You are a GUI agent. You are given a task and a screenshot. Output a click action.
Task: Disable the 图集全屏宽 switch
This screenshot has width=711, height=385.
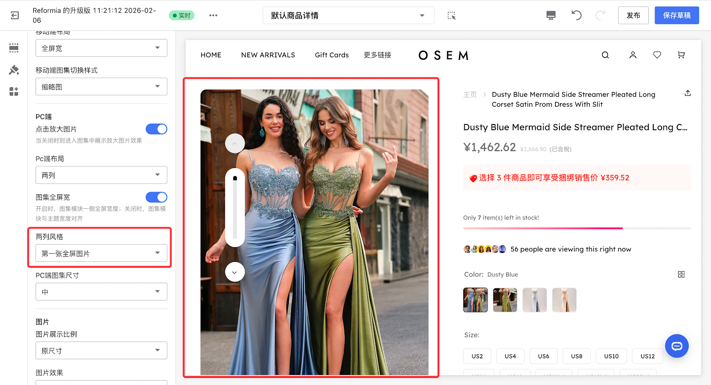pyautogui.click(x=156, y=197)
